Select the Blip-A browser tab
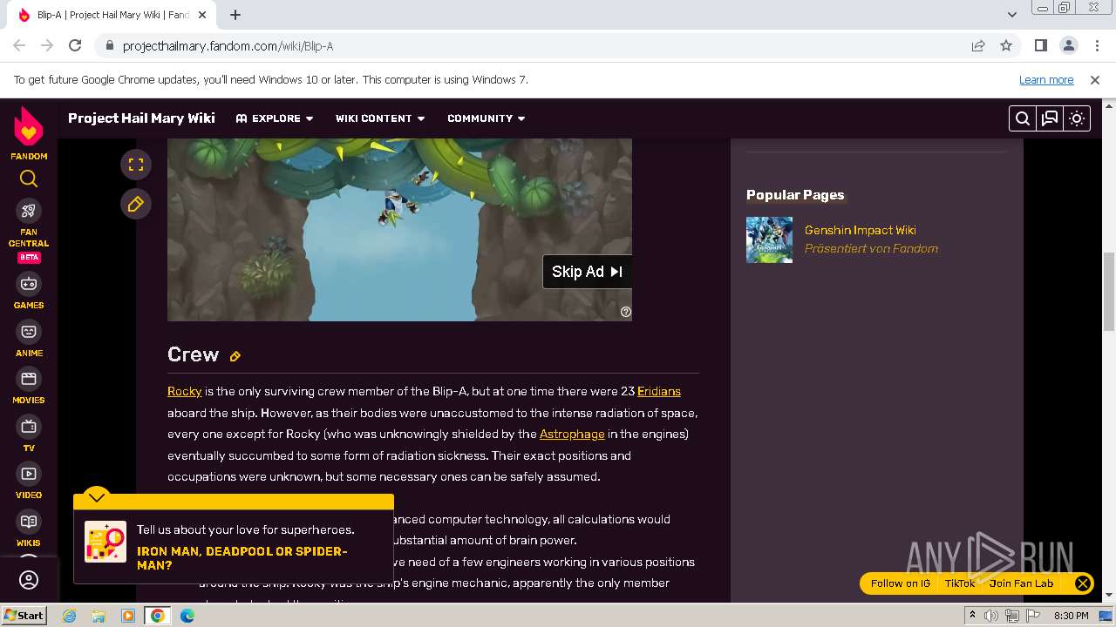1116x627 pixels. (x=113, y=15)
